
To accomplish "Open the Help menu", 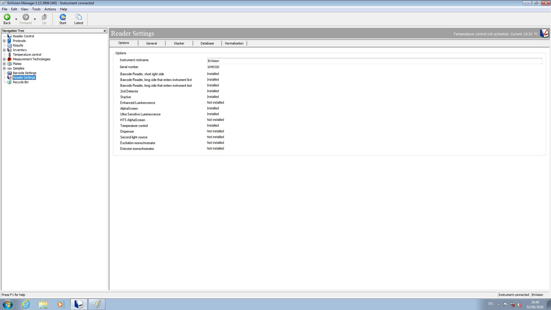I will [x=63, y=9].
